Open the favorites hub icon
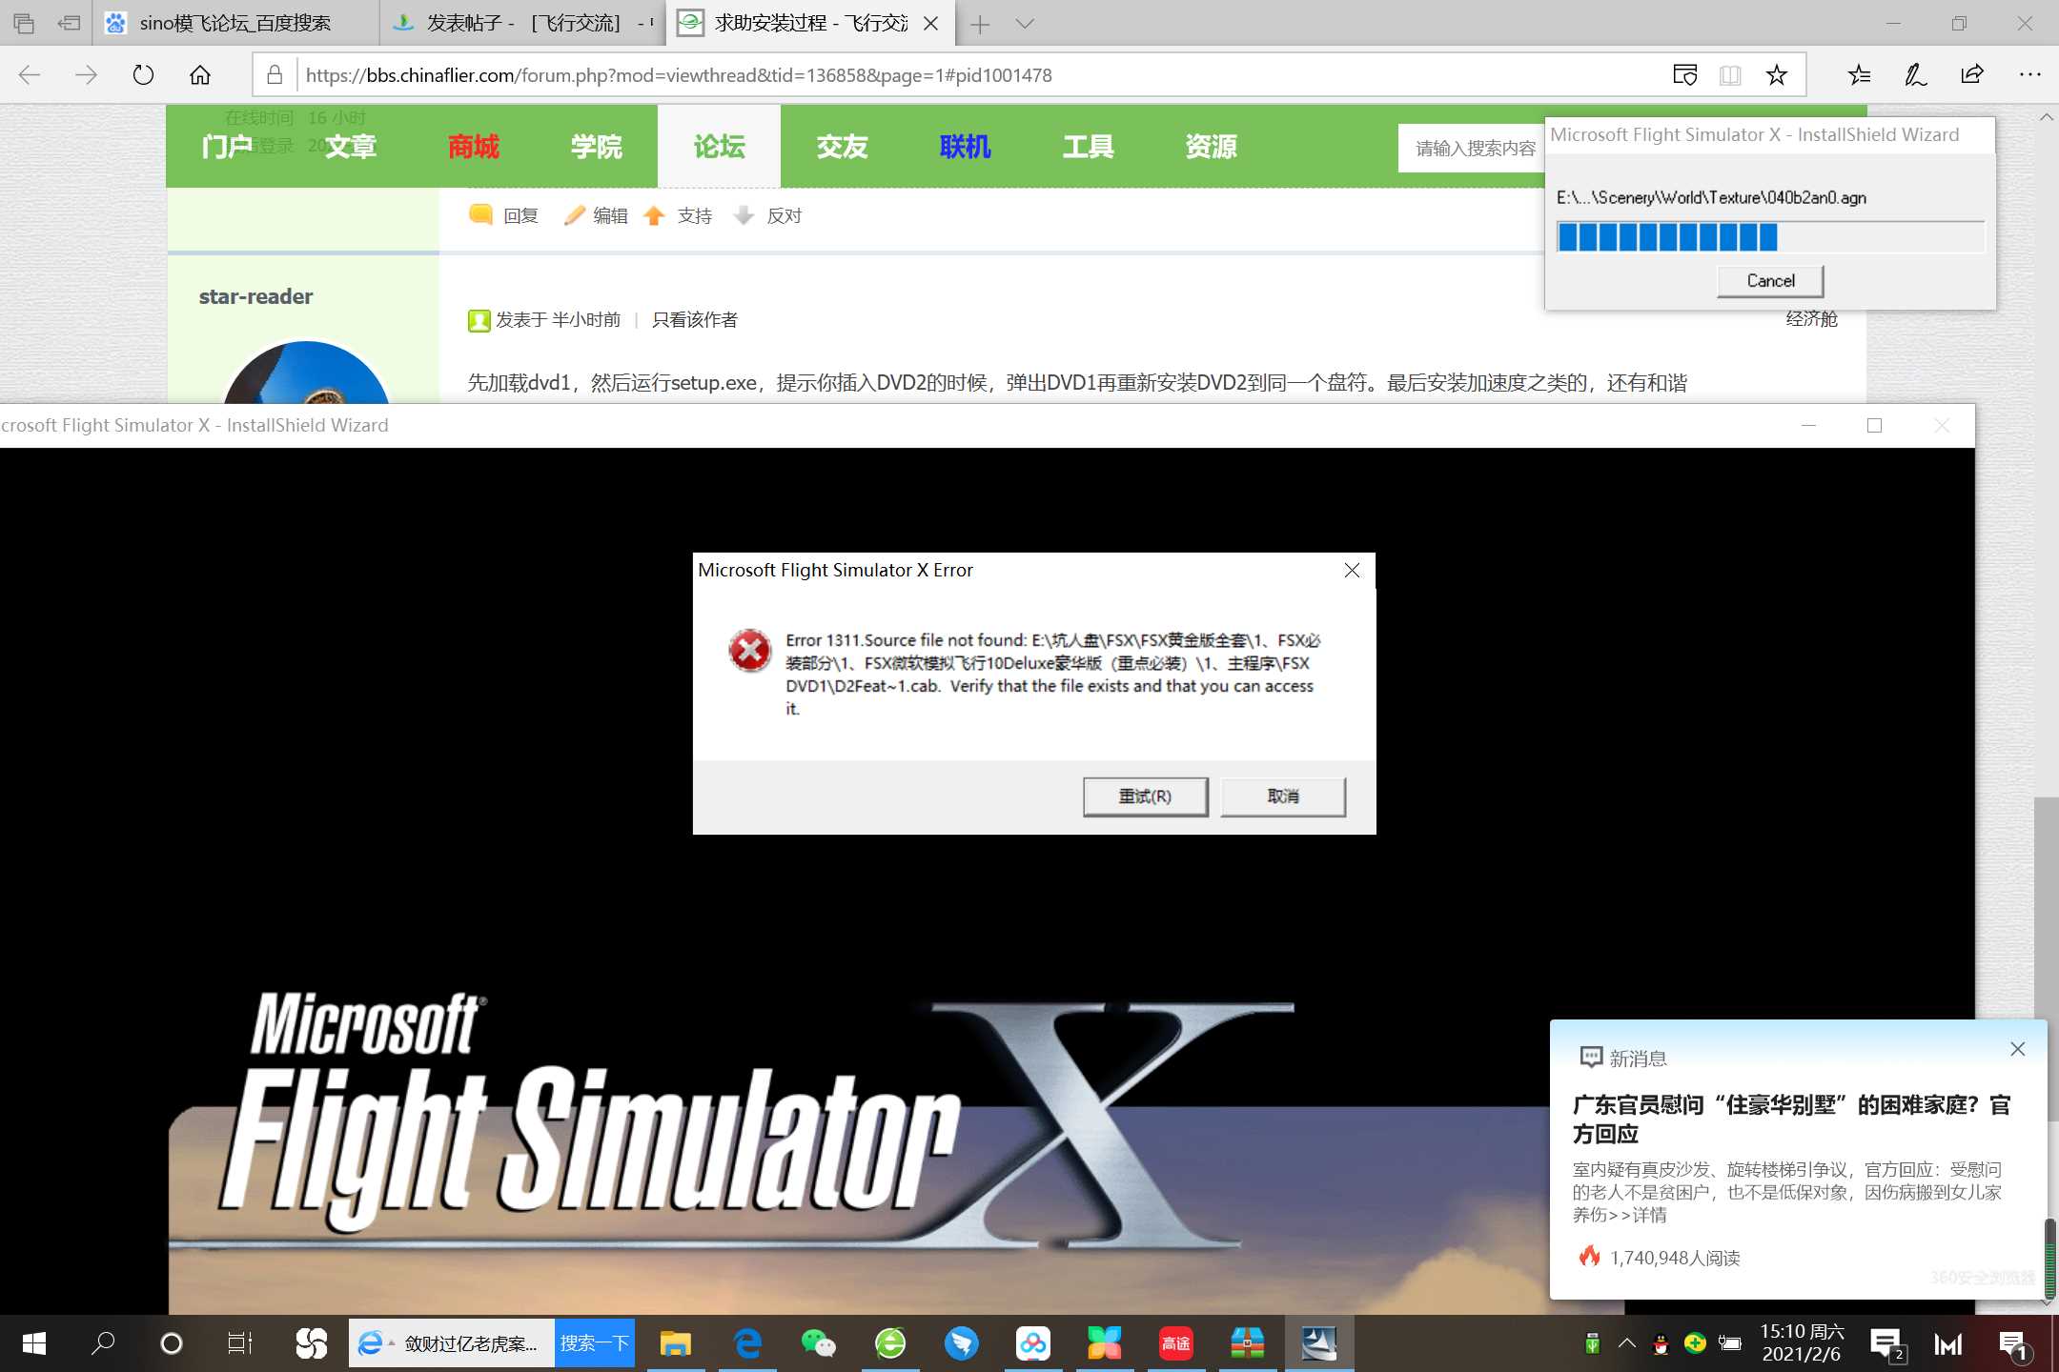 tap(1859, 75)
